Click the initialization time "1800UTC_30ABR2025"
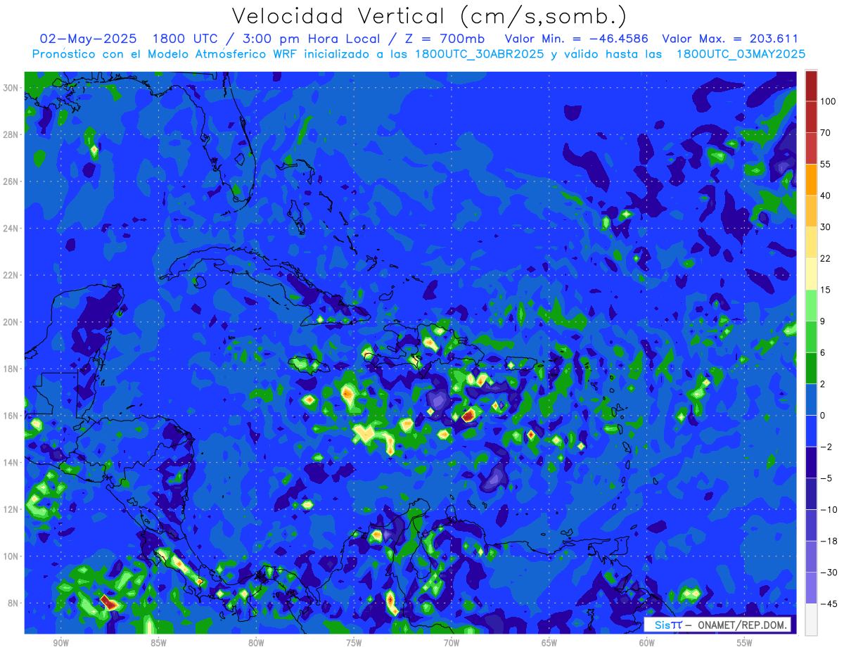The height and width of the screenshot is (652, 844). pyautogui.click(x=479, y=54)
